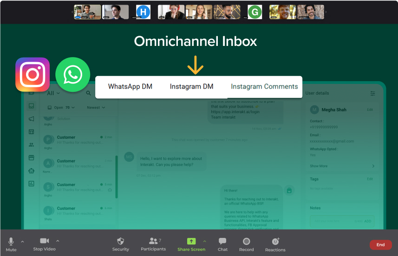The height and width of the screenshot is (256, 398).
Task: Select participant thumbnail with letter G
Action: tap(255, 12)
